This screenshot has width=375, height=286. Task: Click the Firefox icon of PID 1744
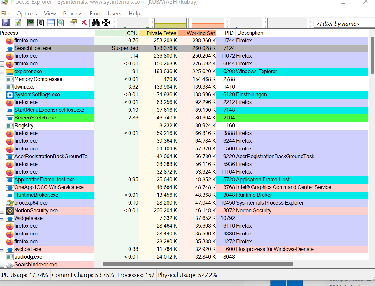click(10, 41)
